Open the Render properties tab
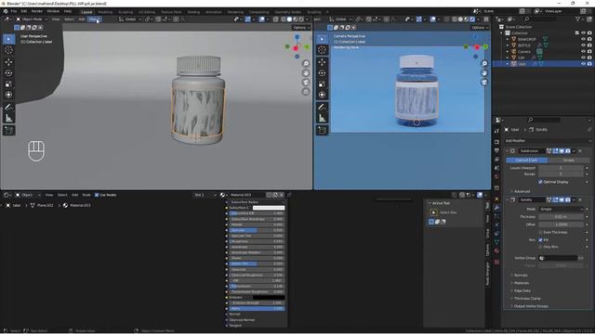 pos(496,142)
